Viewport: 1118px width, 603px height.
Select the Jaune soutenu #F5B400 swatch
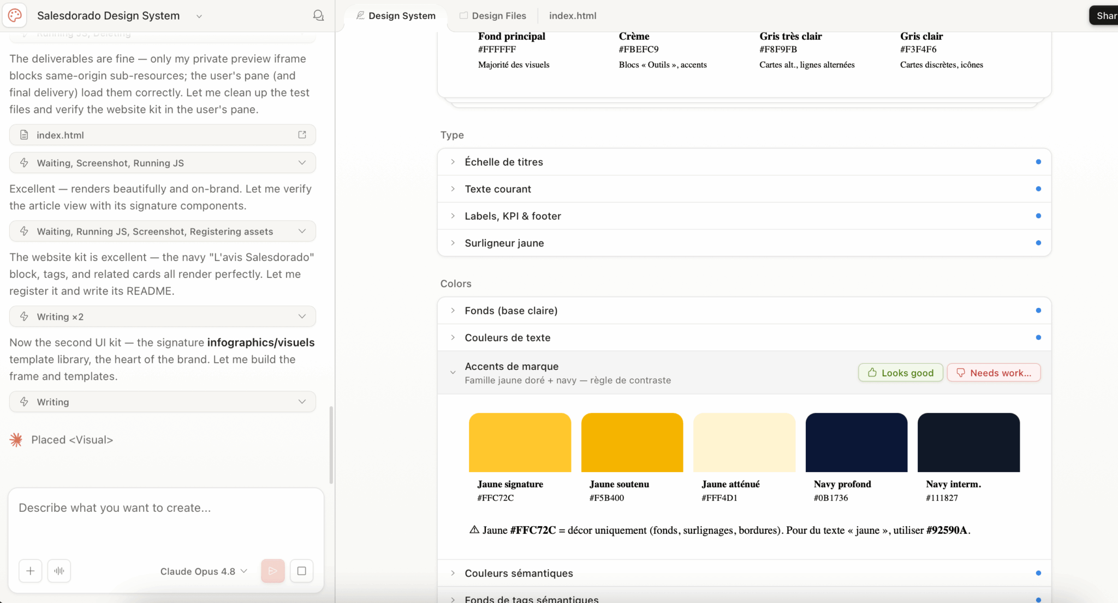click(x=632, y=443)
